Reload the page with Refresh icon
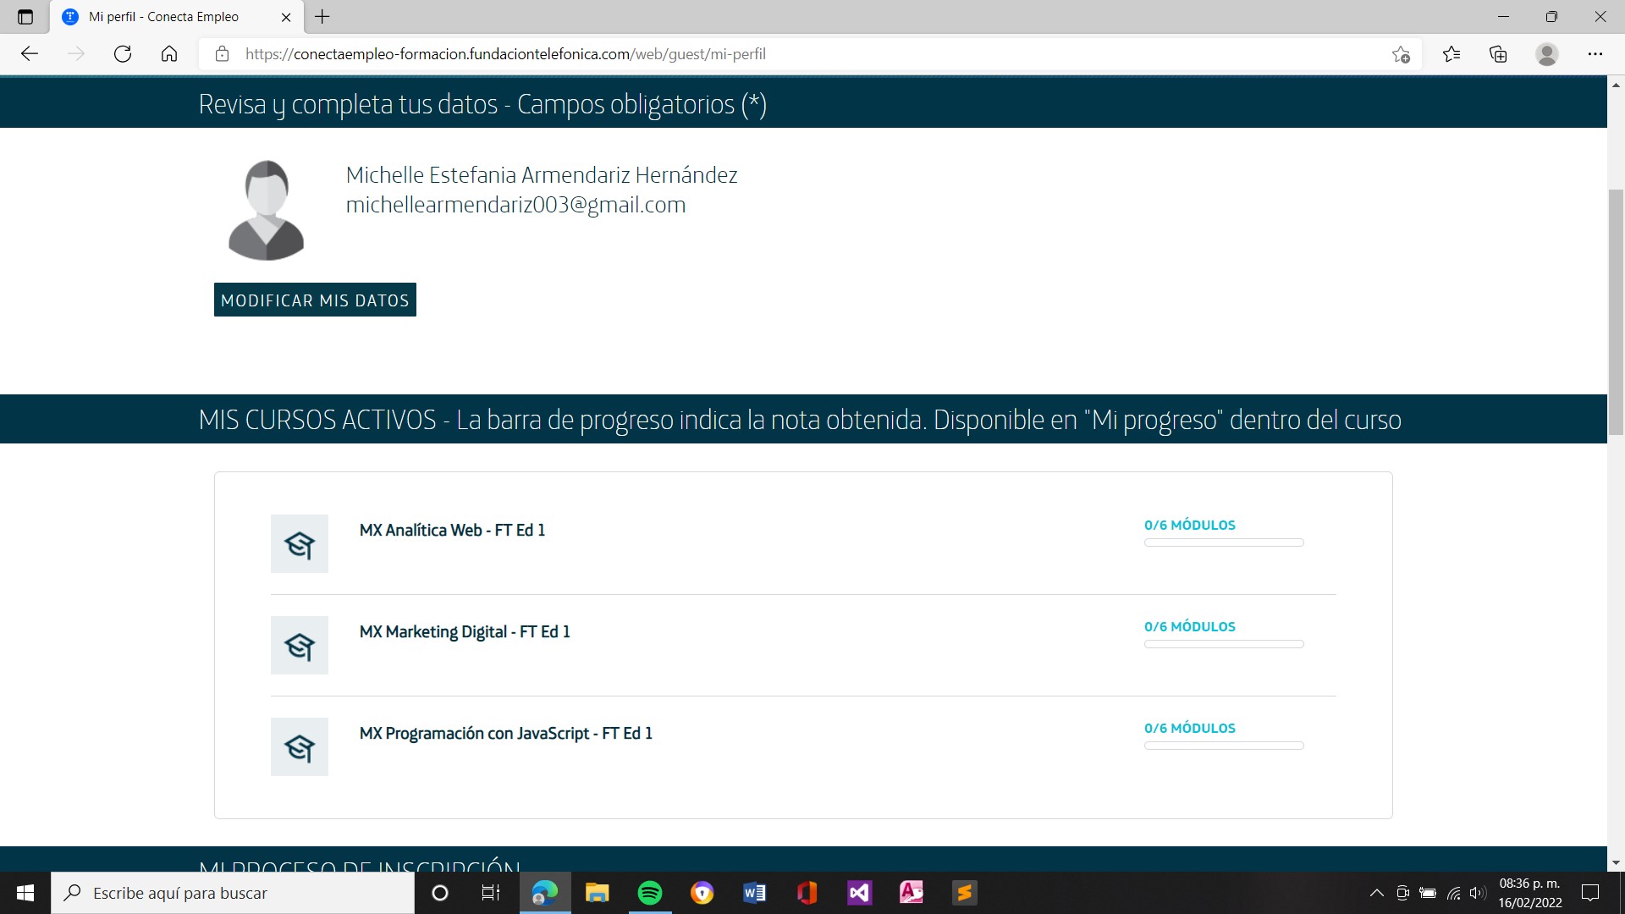1625x914 pixels. click(x=123, y=54)
